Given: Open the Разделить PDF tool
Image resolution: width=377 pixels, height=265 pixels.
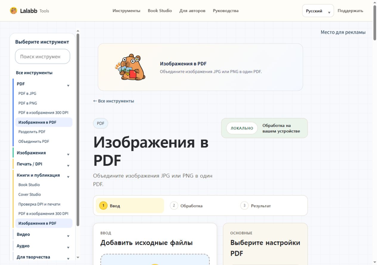Looking at the screenshot, I should [32, 132].
